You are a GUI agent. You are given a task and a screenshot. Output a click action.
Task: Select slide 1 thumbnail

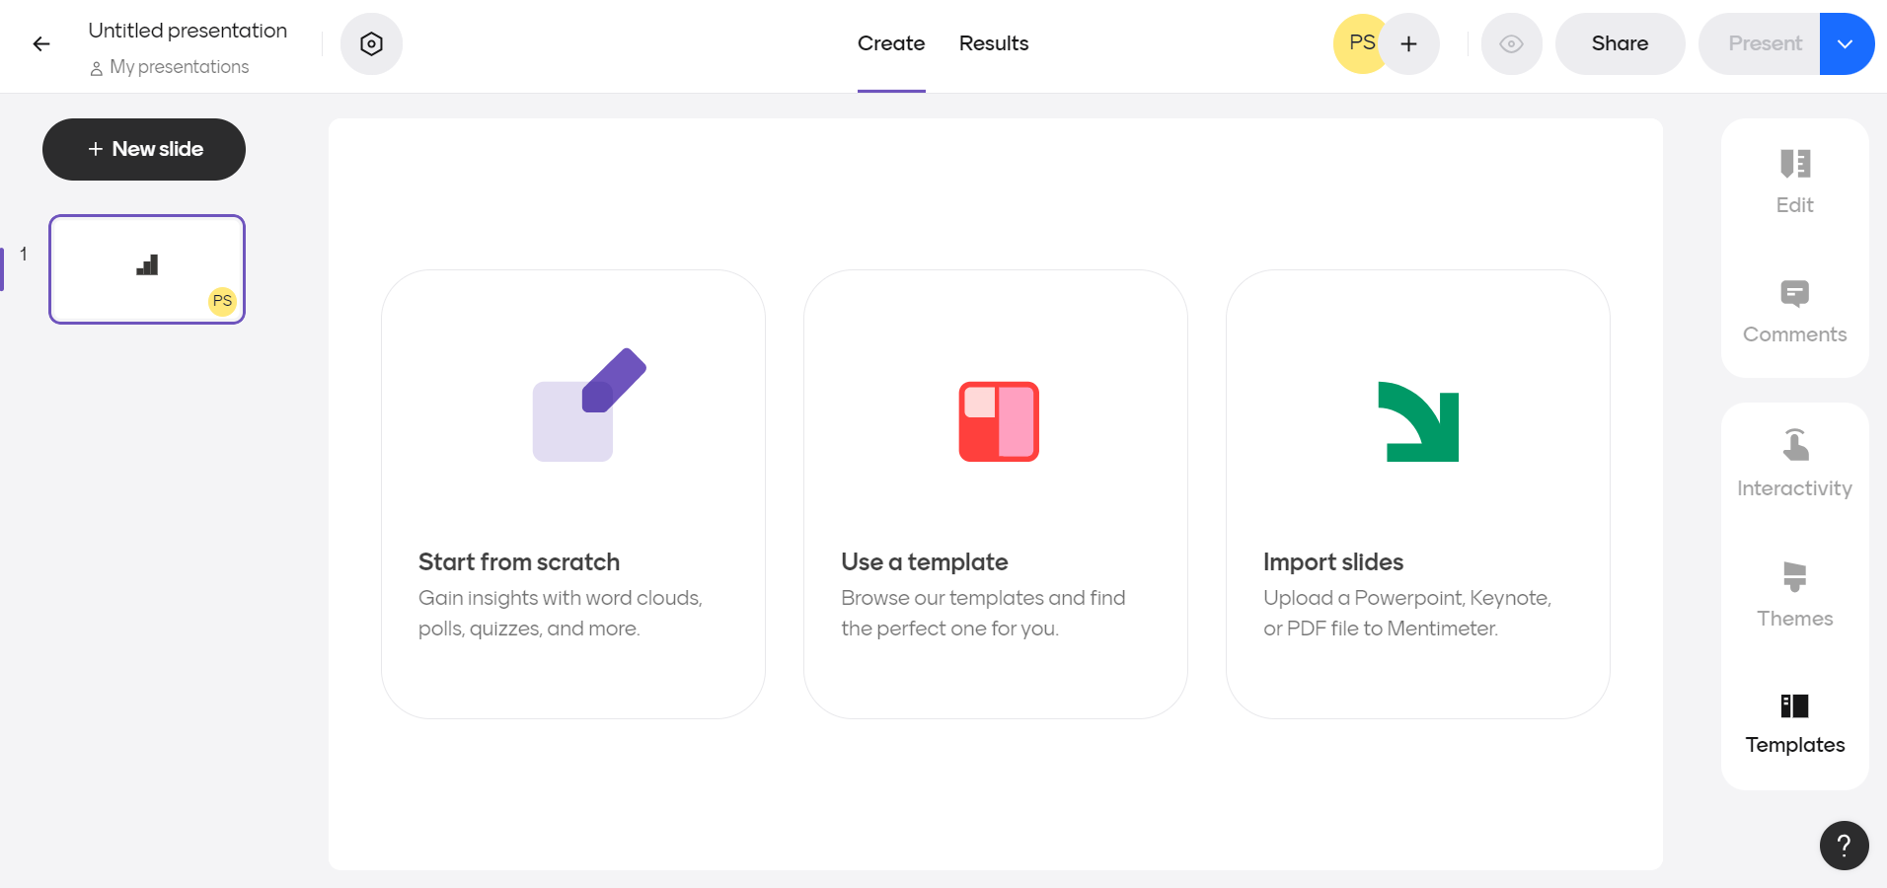146,268
